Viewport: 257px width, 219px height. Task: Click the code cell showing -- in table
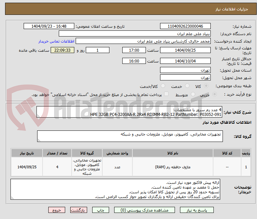pos(227,167)
